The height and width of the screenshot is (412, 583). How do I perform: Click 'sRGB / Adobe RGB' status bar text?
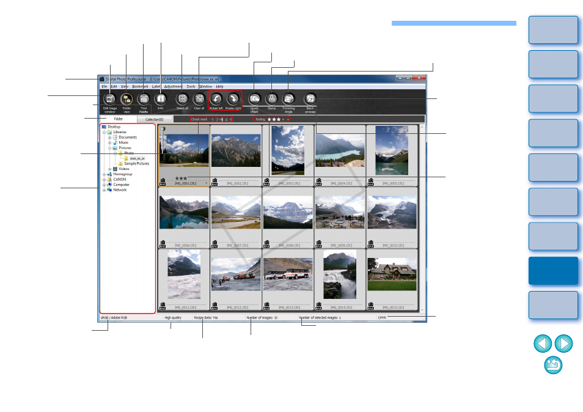point(114,317)
